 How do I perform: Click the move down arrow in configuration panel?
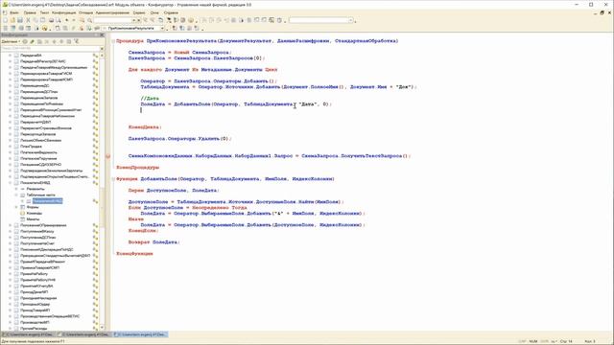tap(61, 41)
